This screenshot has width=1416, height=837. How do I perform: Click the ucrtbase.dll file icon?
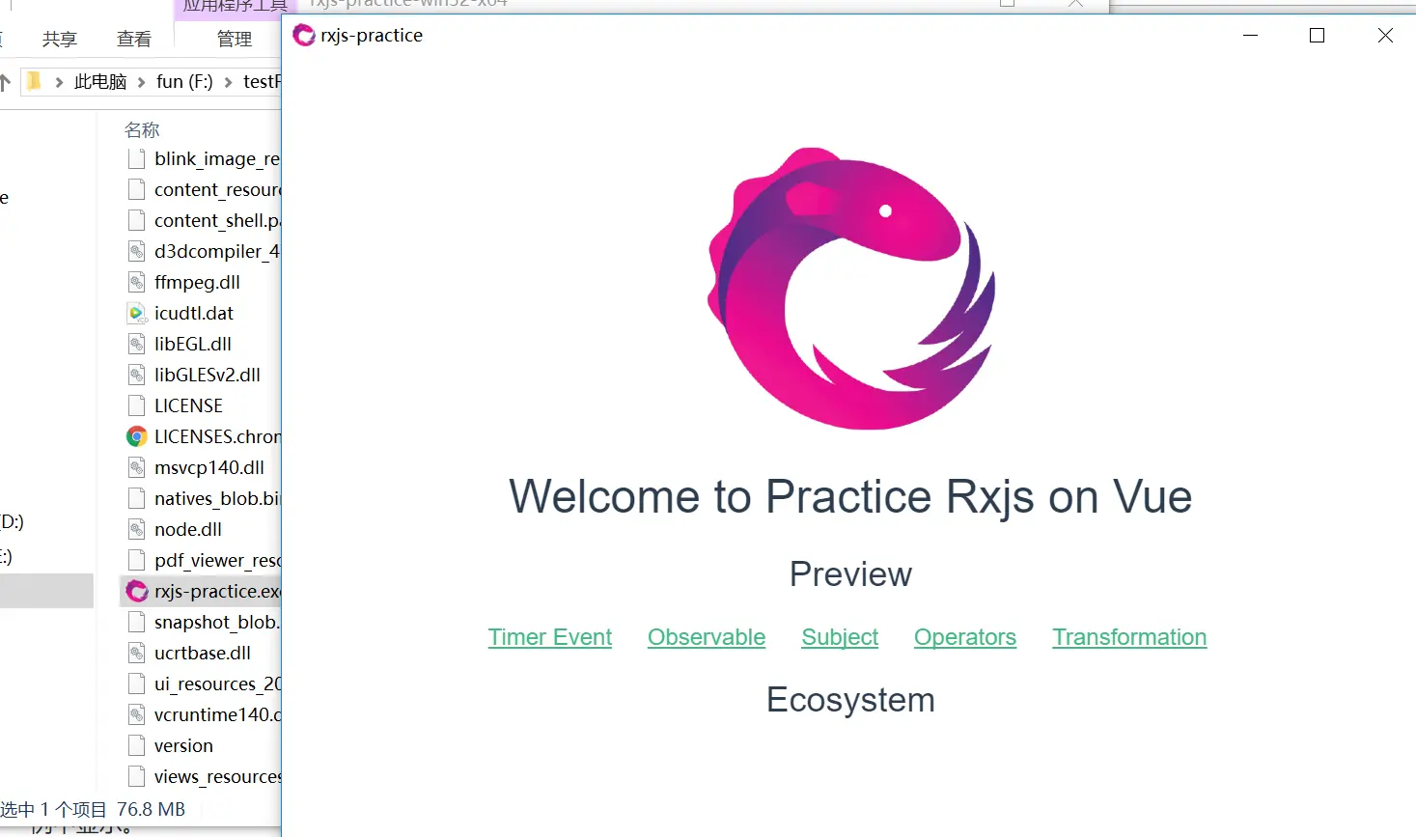click(137, 653)
